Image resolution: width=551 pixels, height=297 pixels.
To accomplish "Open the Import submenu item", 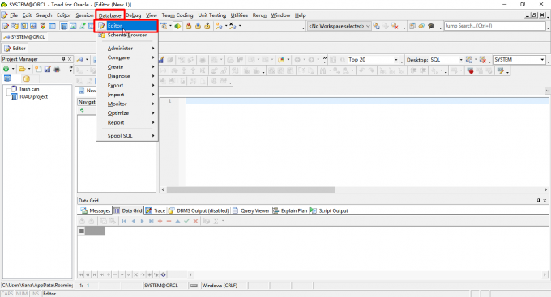I will (127, 95).
